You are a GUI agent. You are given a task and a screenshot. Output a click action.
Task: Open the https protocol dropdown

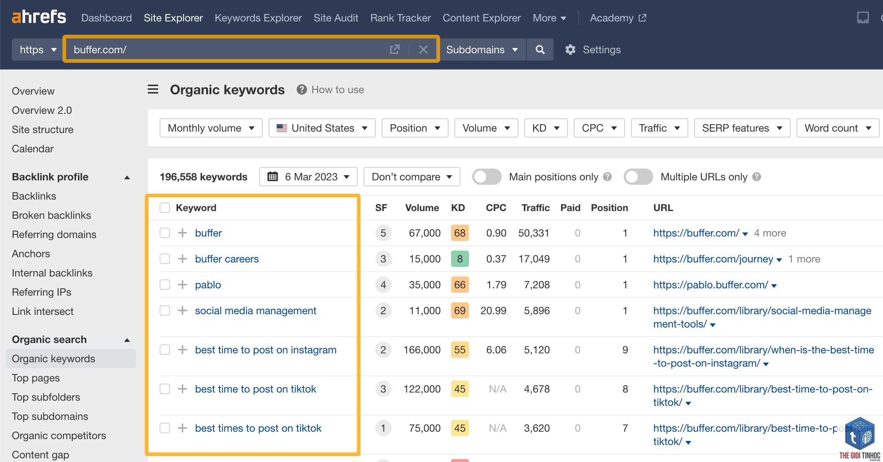tap(38, 50)
